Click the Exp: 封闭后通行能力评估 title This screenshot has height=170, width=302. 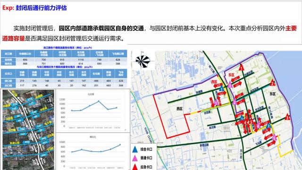pyautogui.click(x=34, y=8)
